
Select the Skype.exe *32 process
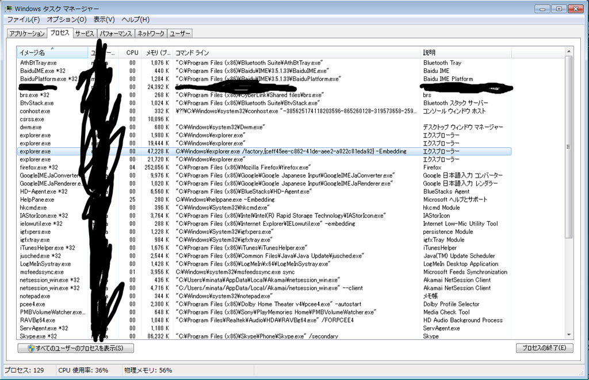264,336
